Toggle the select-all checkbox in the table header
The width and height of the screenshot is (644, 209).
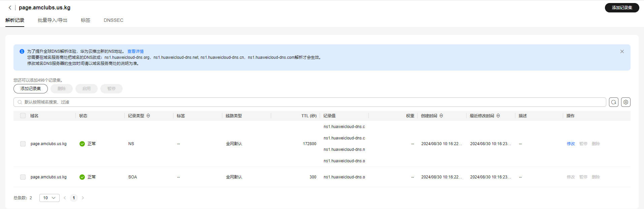23,116
